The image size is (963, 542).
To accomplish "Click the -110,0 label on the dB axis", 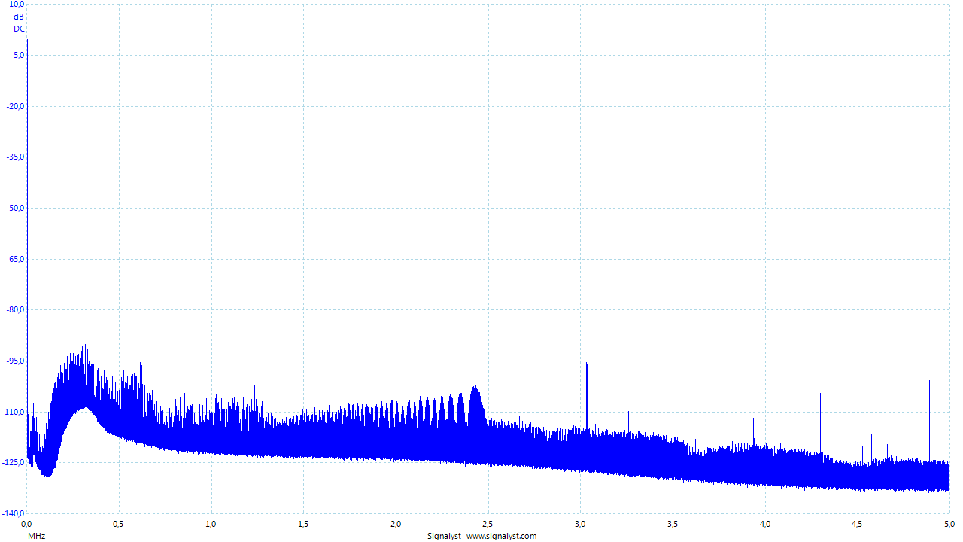I will [14, 412].
